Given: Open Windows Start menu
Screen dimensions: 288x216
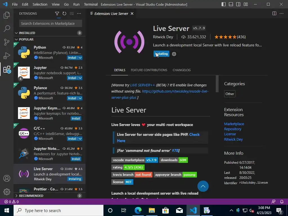Looking at the screenshot, I should tap(7, 210).
